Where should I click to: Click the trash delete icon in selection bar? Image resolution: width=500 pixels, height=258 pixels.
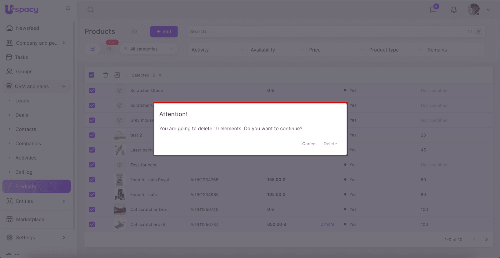tap(106, 75)
